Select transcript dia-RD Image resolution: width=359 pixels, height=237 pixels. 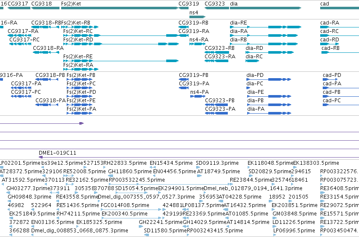(254, 48)
